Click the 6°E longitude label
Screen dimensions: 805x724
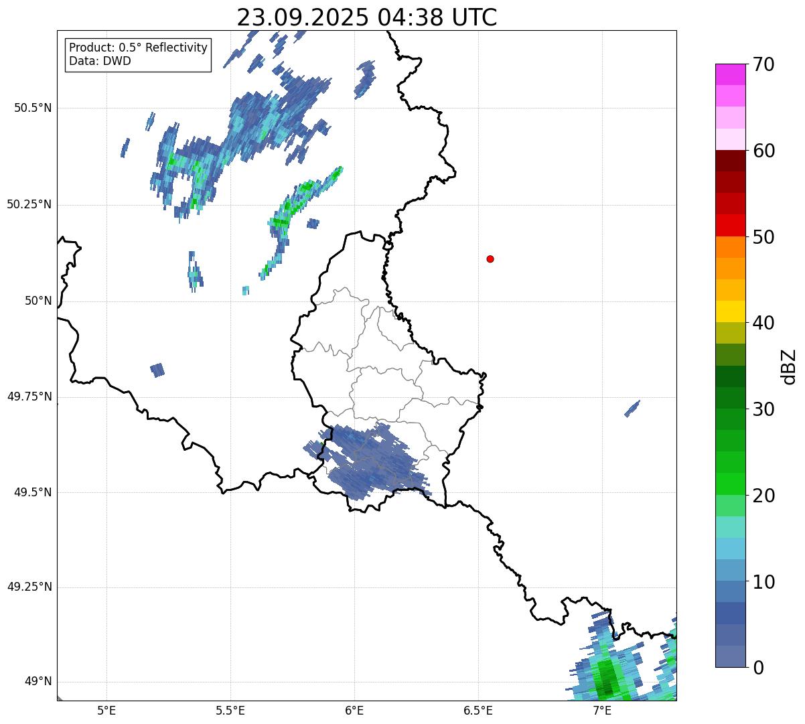click(x=354, y=710)
